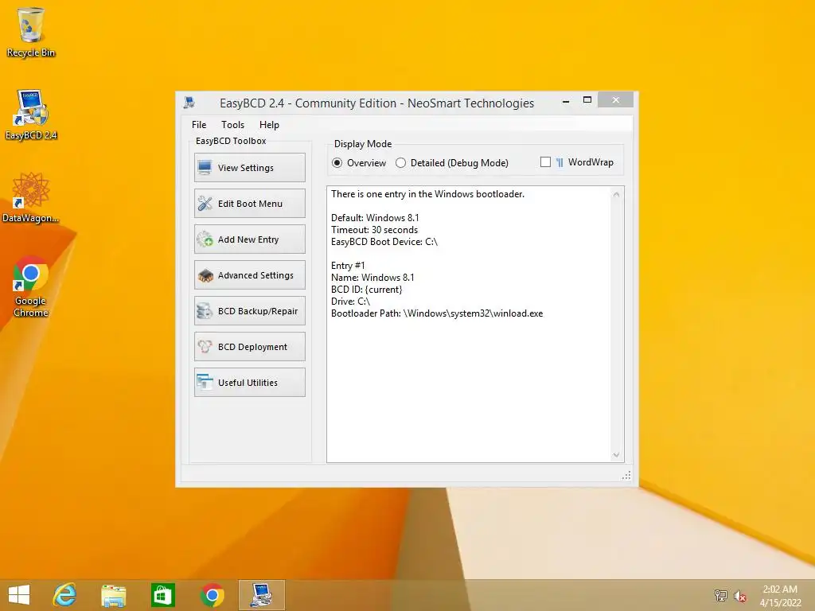
Task: Click the EasyBCD taskbar button
Action: (261, 595)
